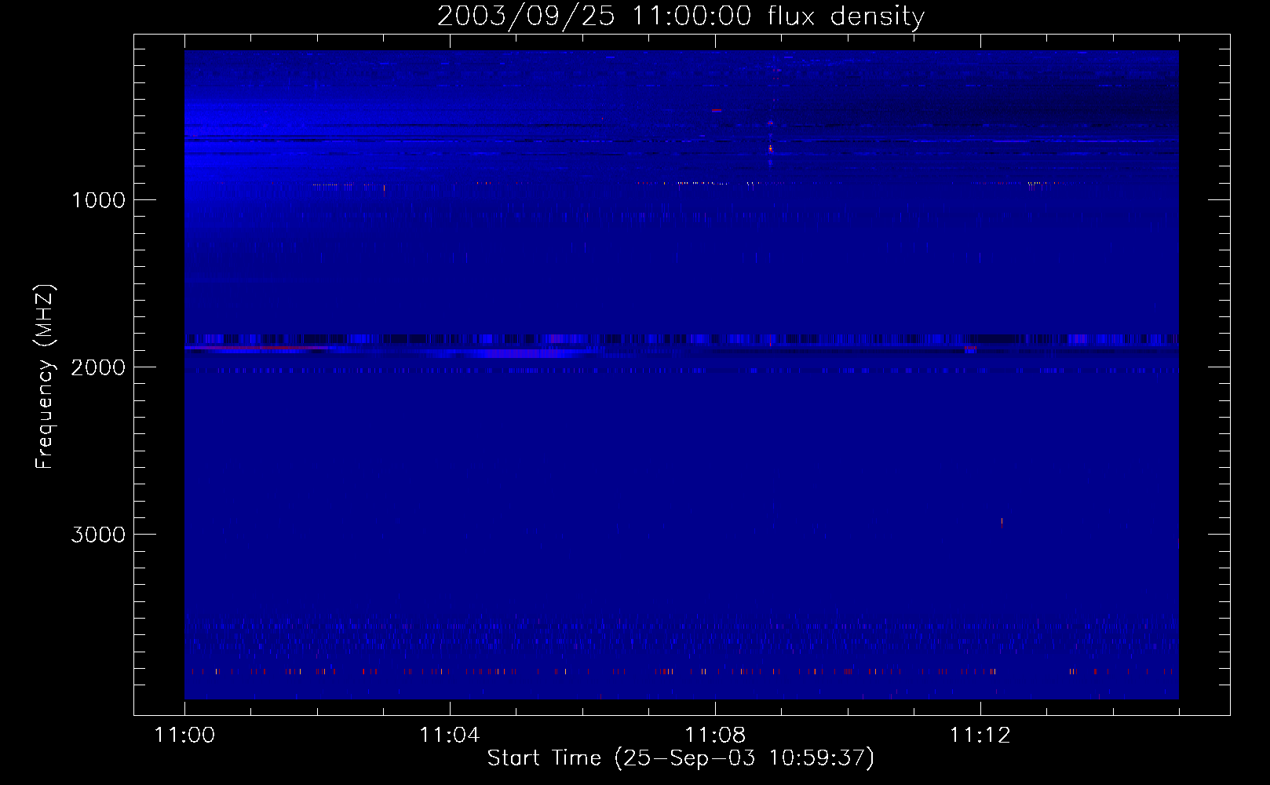Click the 11:12 time tick label

(980, 735)
